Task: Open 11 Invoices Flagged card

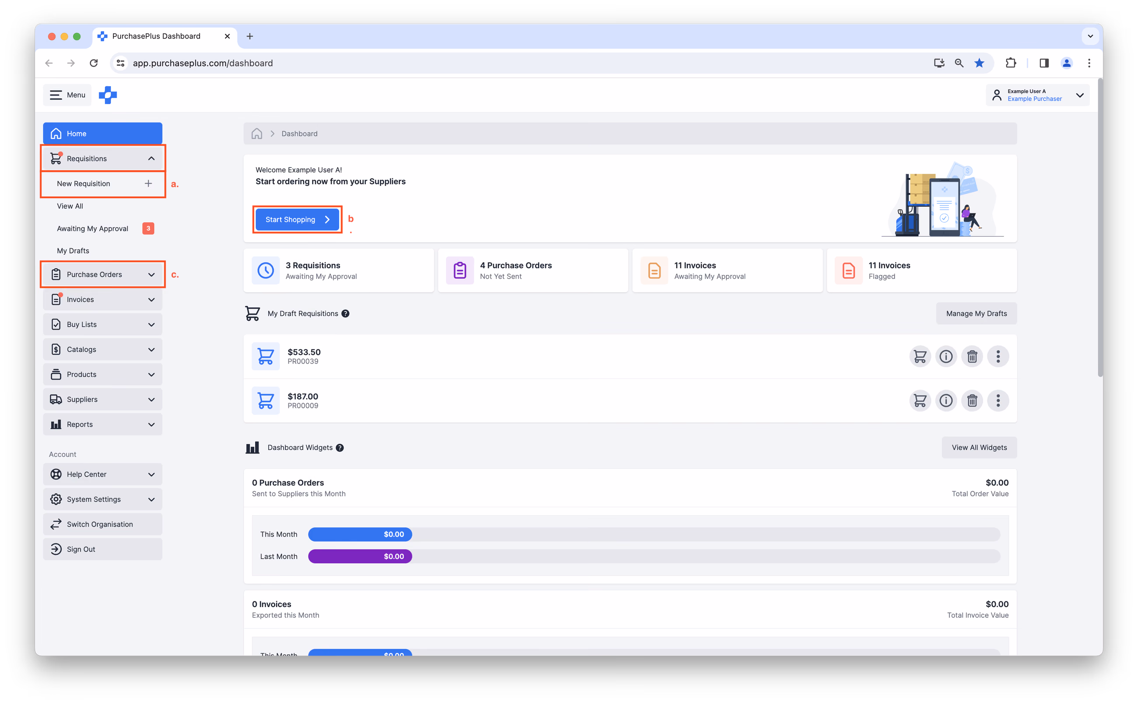Action: pyautogui.click(x=922, y=270)
